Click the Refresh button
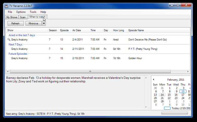 point(16,24)
